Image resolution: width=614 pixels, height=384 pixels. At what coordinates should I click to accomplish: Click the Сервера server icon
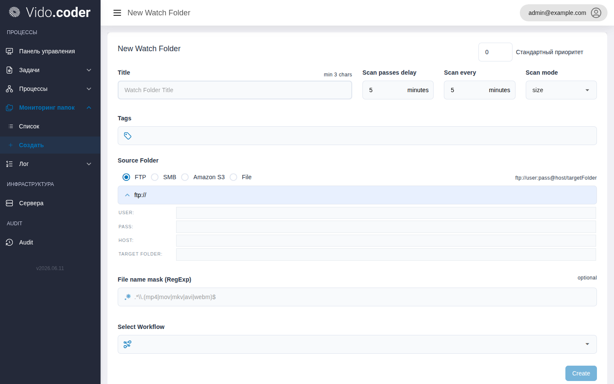click(x=9, y=203)
